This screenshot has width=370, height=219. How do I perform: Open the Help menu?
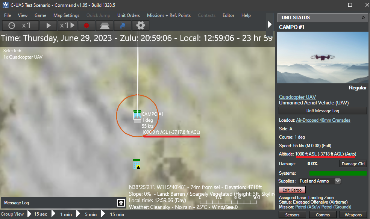[x=246, y=15]
